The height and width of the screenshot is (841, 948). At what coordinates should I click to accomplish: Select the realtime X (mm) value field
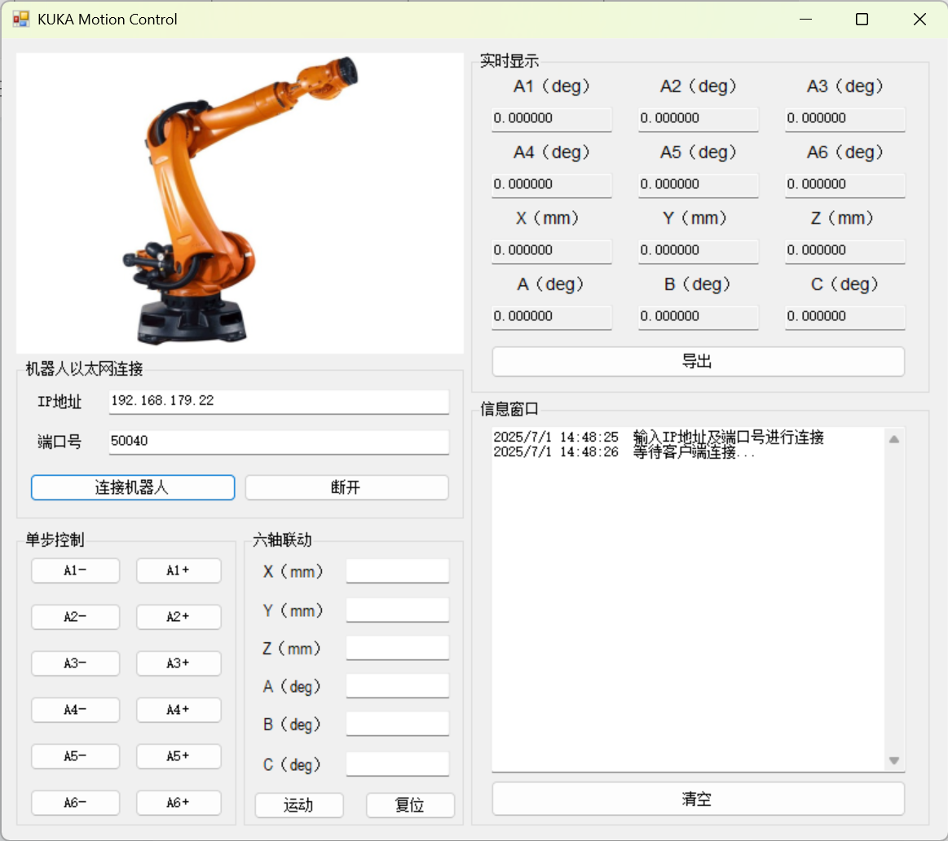tap(551, 251)
